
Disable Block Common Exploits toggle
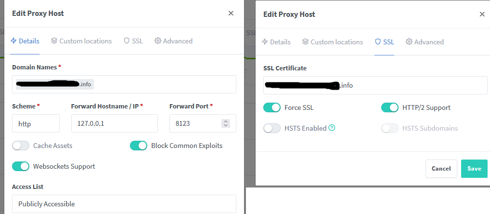pyautogui.click(x=139, y=146)
